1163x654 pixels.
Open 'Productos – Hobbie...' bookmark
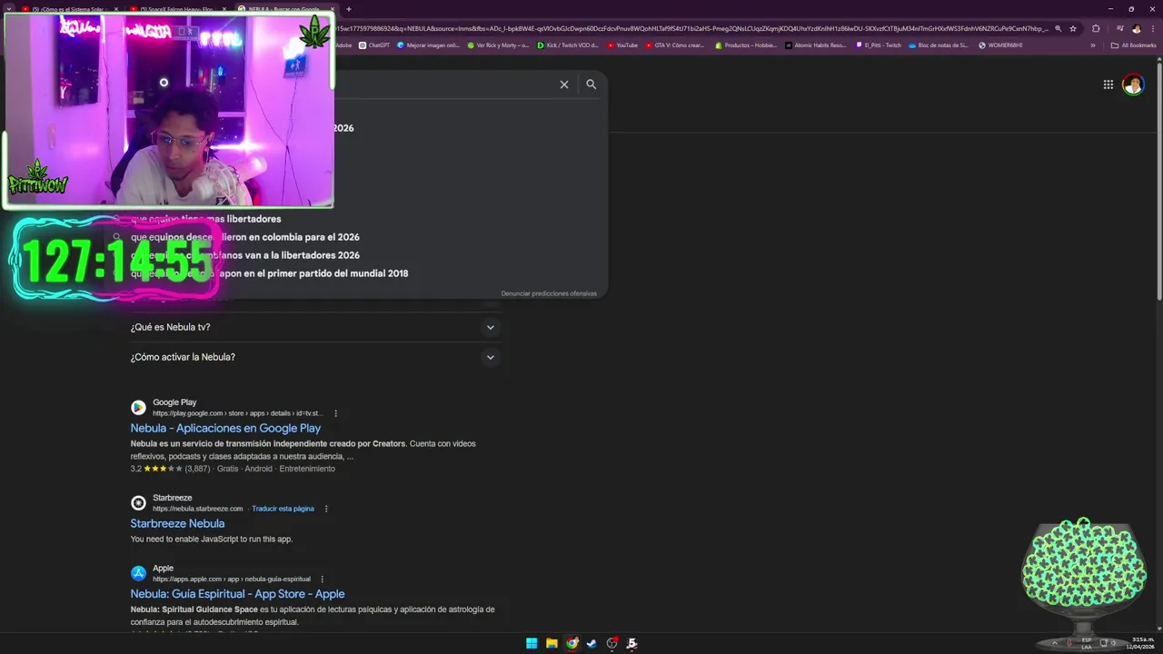click(x=746, y=45)
